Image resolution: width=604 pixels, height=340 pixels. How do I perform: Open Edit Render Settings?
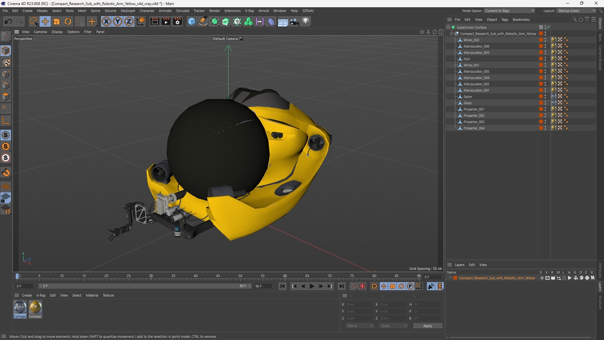(x=177, y=21)
